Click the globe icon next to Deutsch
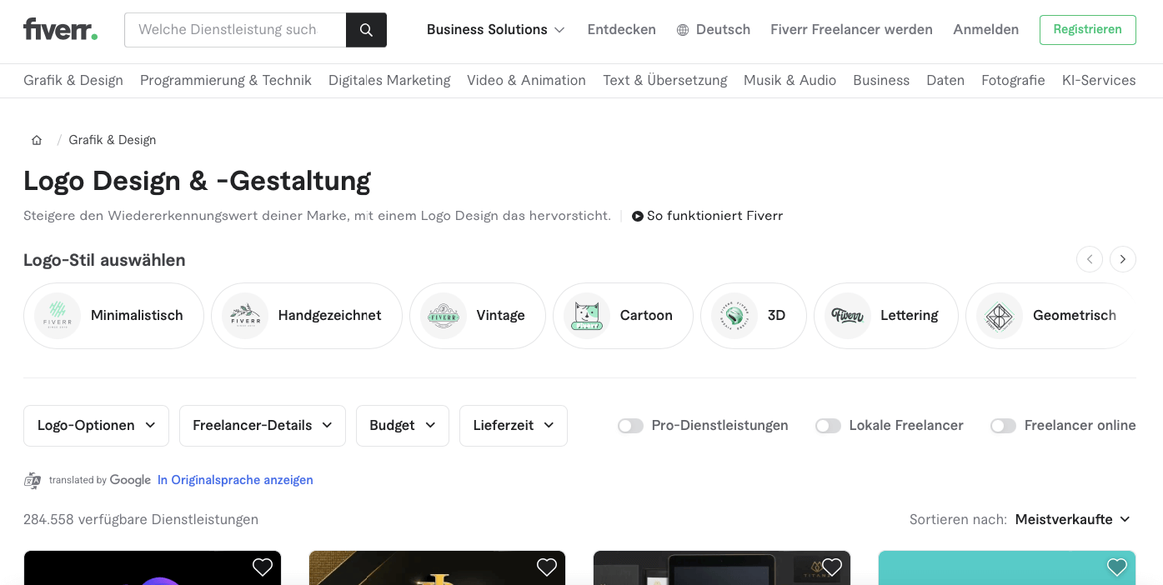 (683, 30)
